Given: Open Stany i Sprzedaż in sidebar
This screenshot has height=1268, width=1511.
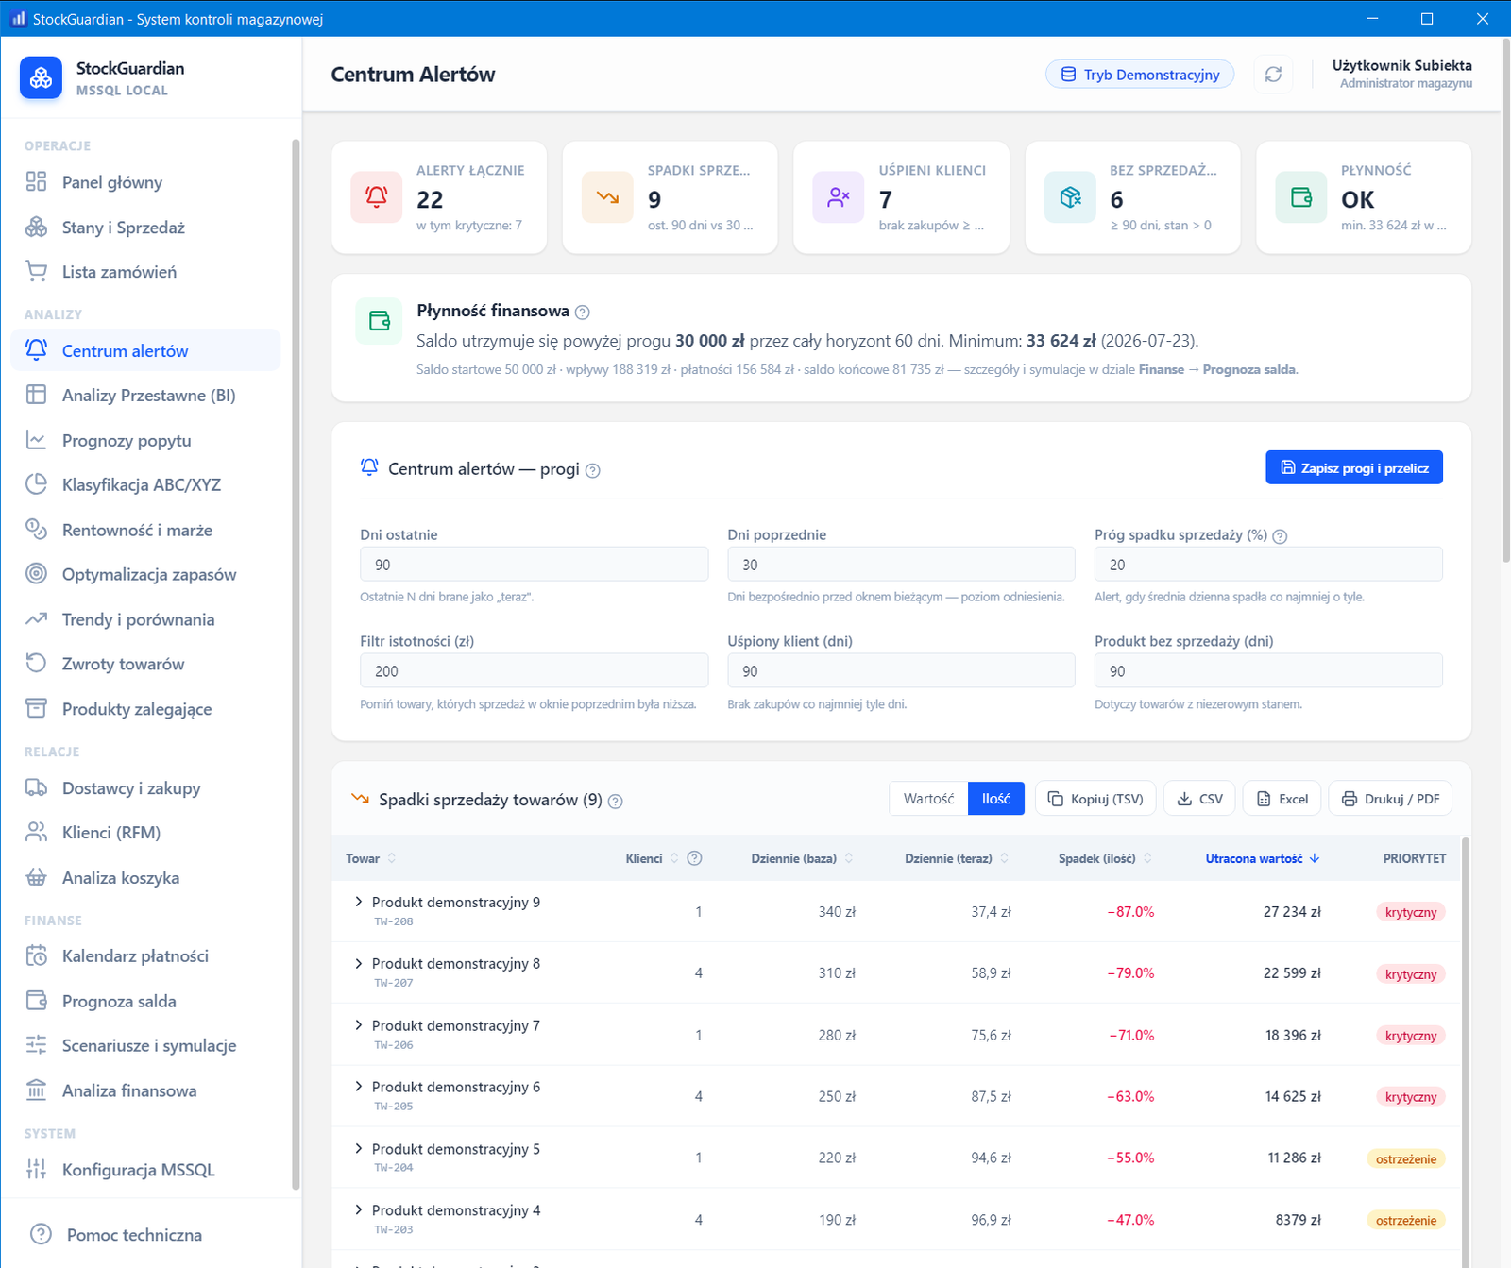Looking at the screenshot, I should (145, 228).
